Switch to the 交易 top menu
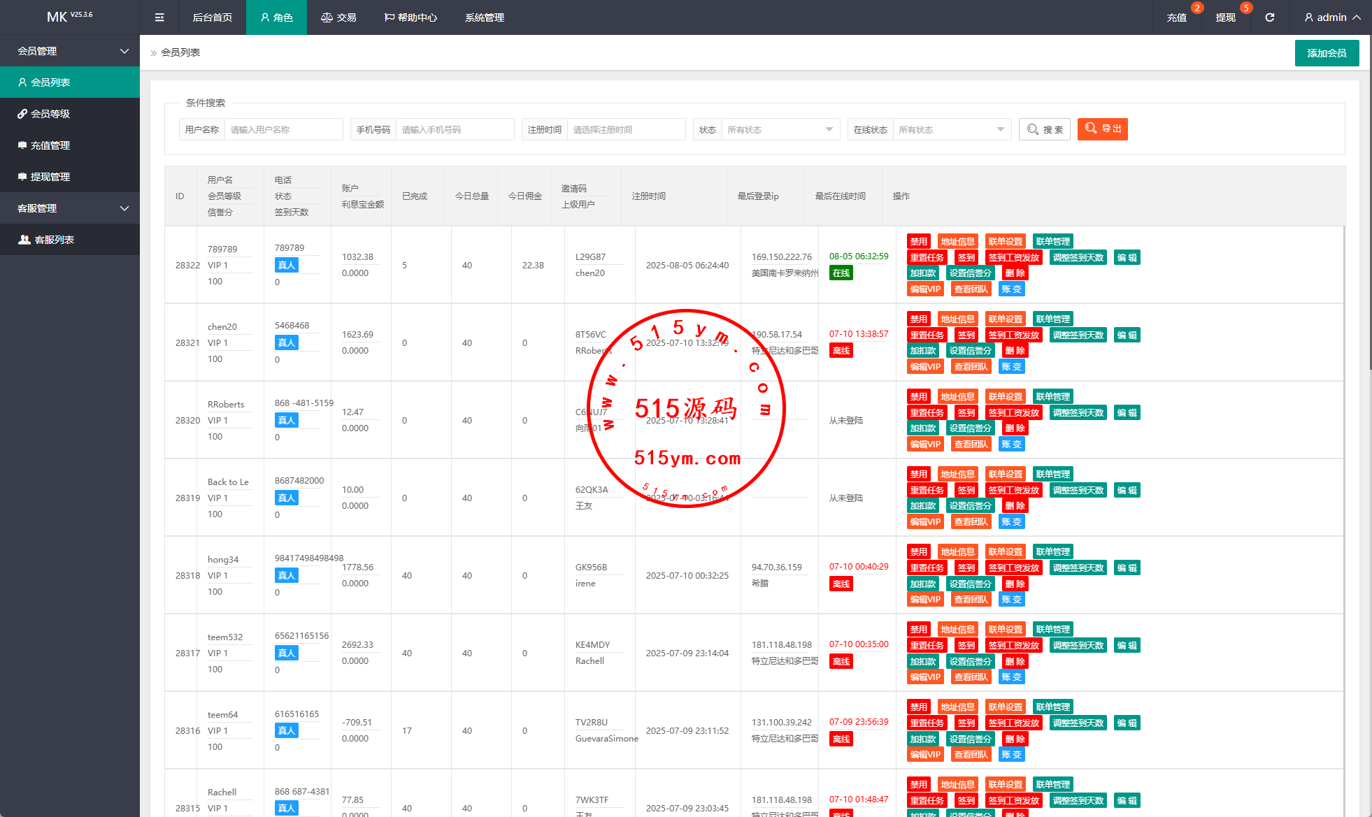The height and width of the screenshot is (817, 1372). point(338,17)
